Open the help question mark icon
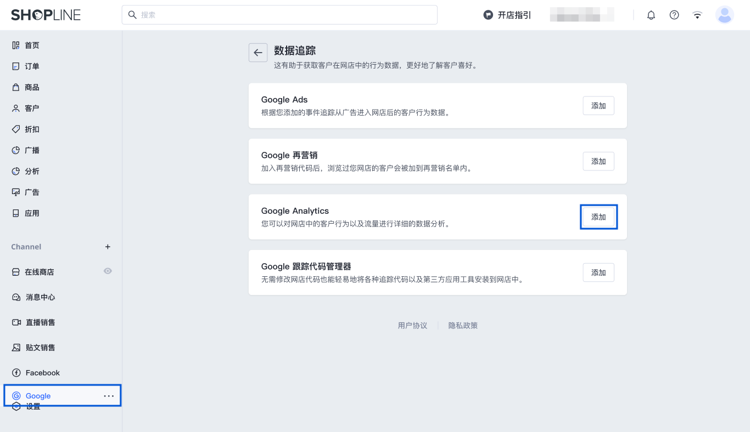Image resolution: width=750 pixels, height=432 pixels. [674, 15]
